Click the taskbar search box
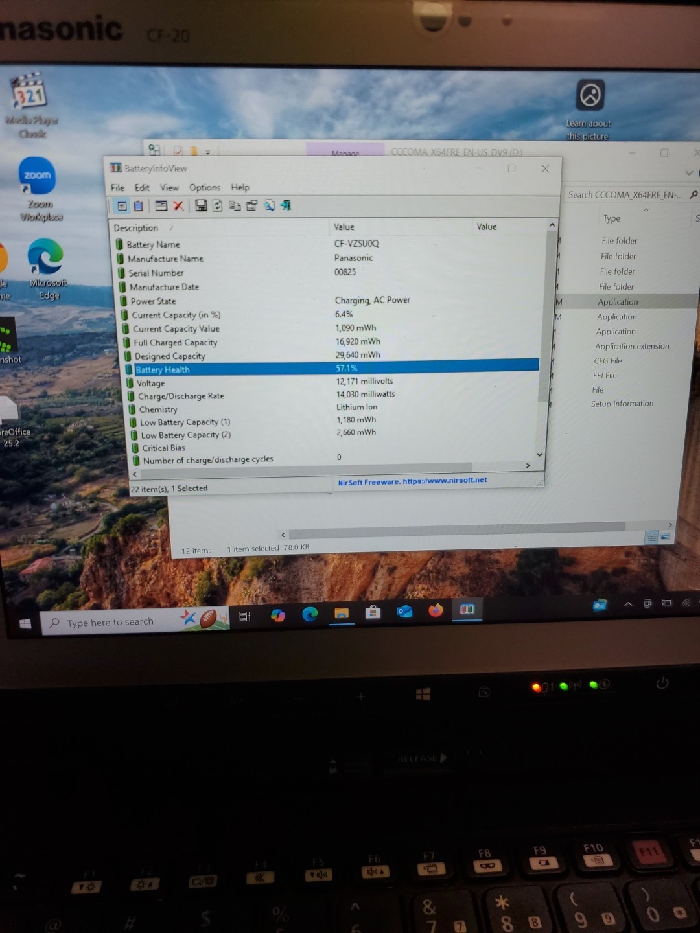 135,621
